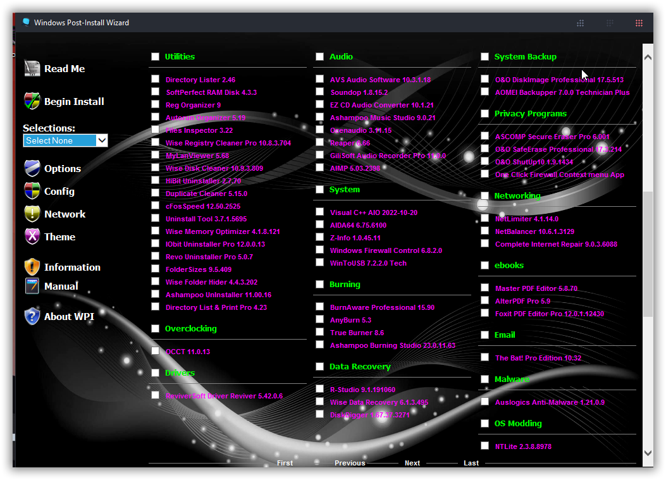Image resolution: width=666 pixels, height=480 pixels.
Task: Select BurnAware Professional 15.90 entry
Action: click(x=382, y=307)
